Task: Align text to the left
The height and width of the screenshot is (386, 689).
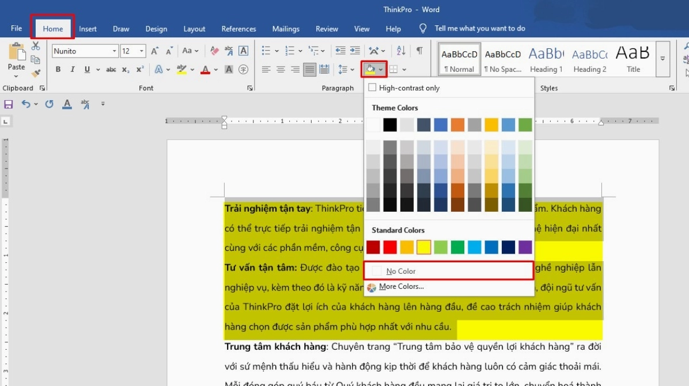Action: (x=266, y=69)
